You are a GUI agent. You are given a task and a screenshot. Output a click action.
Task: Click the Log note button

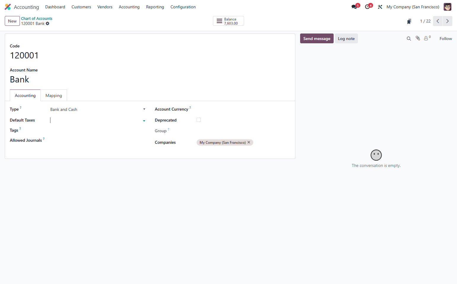[346, 39]
